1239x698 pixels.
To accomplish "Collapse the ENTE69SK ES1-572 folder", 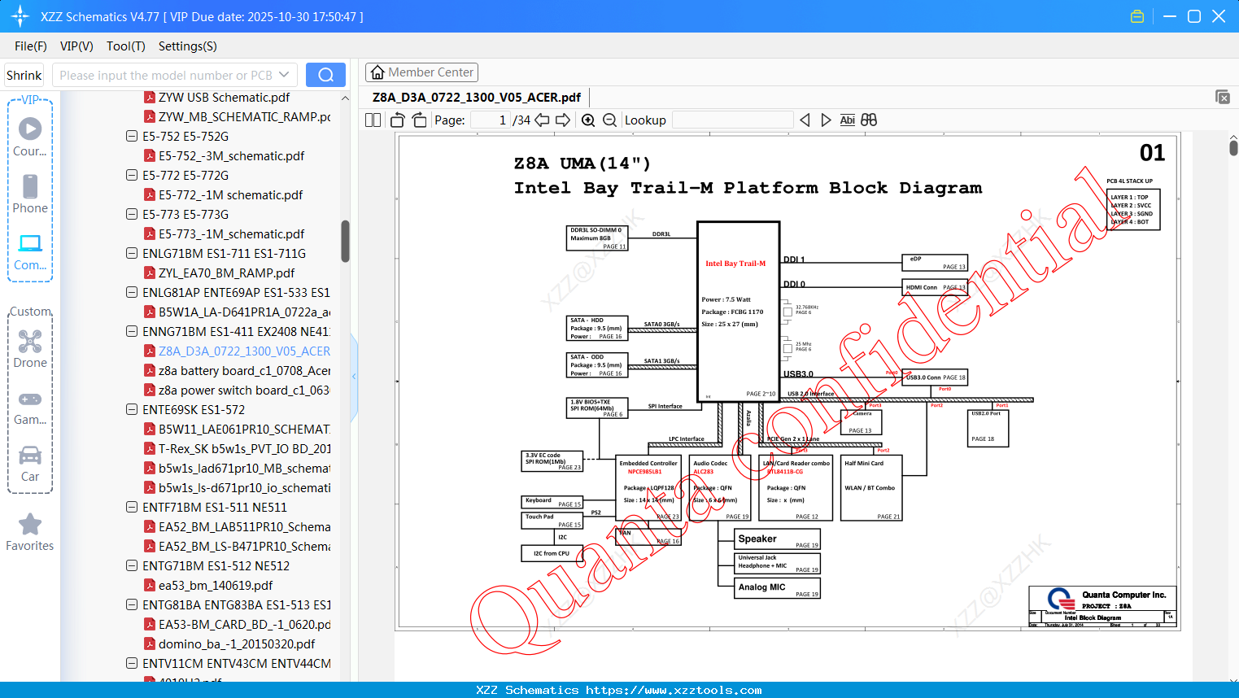I will [132, 410].
